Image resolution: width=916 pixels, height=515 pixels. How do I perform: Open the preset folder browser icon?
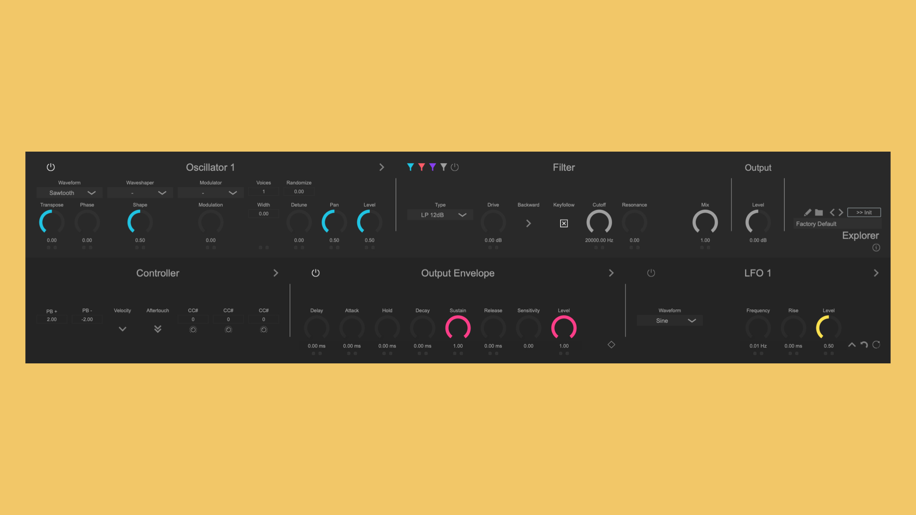point(819,212)
